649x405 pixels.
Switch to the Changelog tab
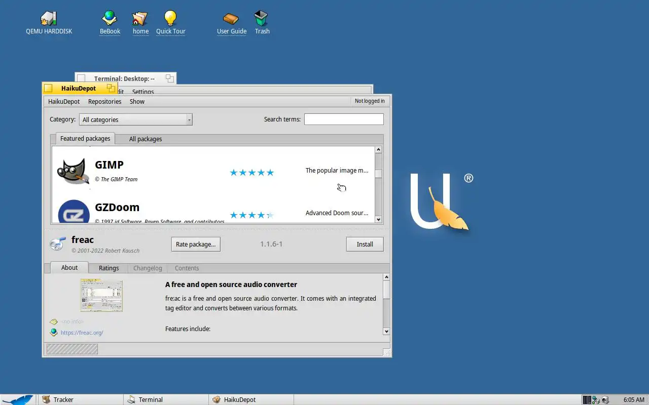[x=148, y=268]
